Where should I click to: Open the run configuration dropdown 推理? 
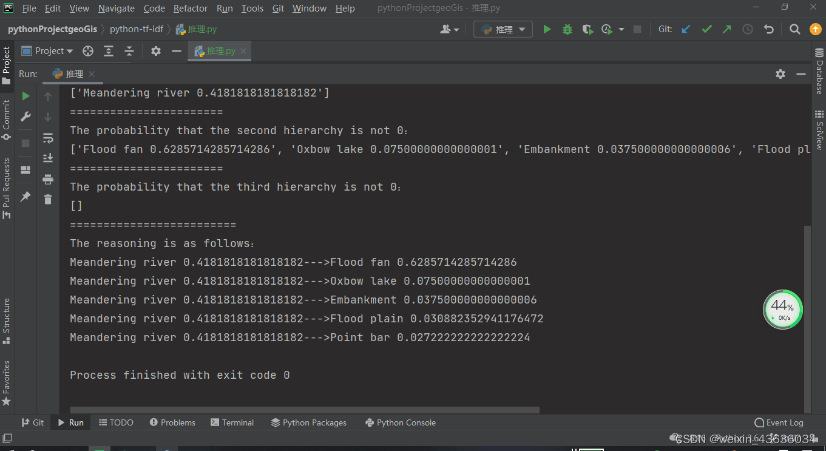pyautogui.click(x=503, y=29)
